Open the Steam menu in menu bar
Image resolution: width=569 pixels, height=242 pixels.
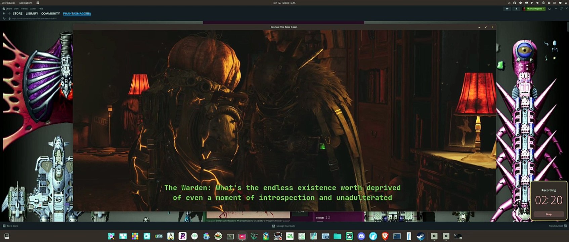tap(7, 9)
